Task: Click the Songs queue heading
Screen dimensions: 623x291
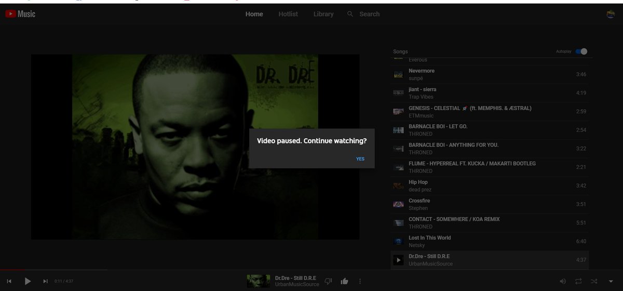Action: 400,51
